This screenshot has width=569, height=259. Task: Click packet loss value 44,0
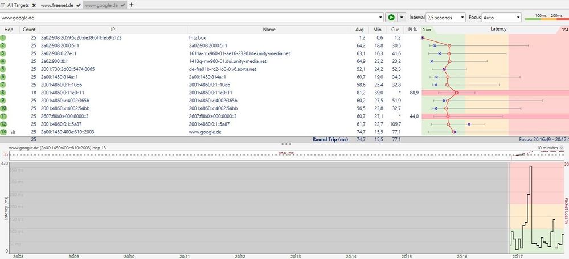click(414, 116)
